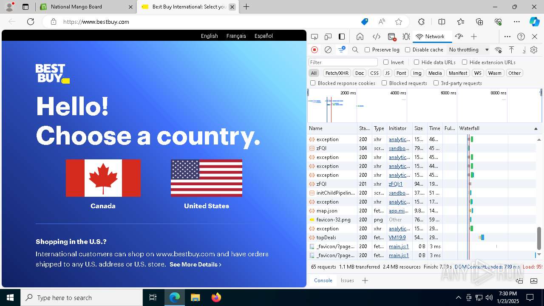Select the favicon-32.png request row

[x=422, y=220]
